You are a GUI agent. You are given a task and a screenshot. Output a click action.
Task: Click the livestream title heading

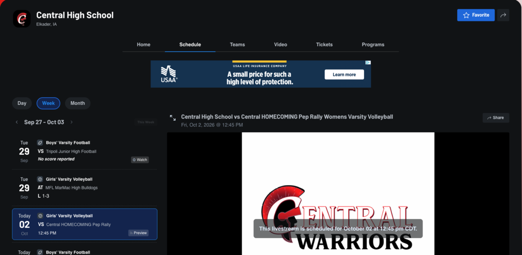287,117
